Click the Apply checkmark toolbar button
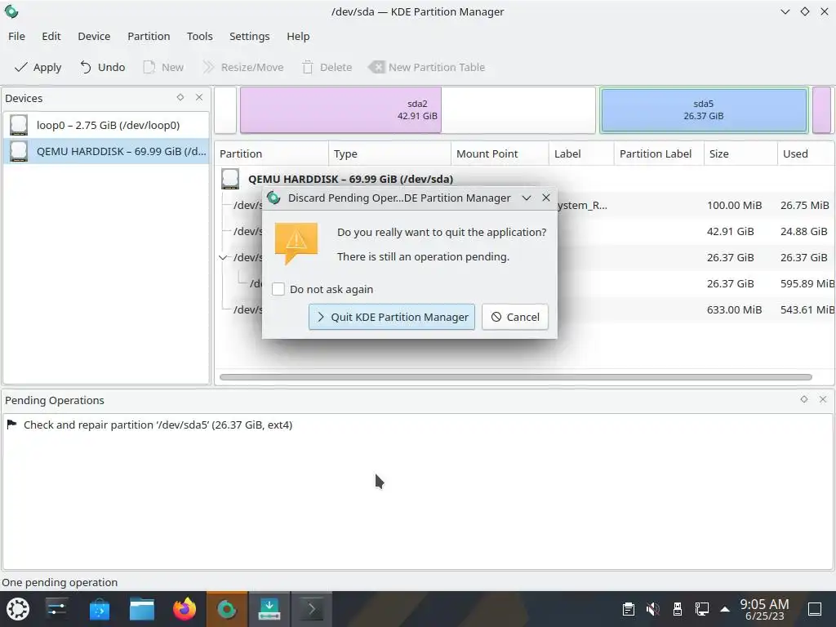The image size is (836, 627). (x=38, y=67)
